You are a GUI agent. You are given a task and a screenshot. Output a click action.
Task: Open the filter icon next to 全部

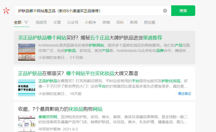(26, 22)
